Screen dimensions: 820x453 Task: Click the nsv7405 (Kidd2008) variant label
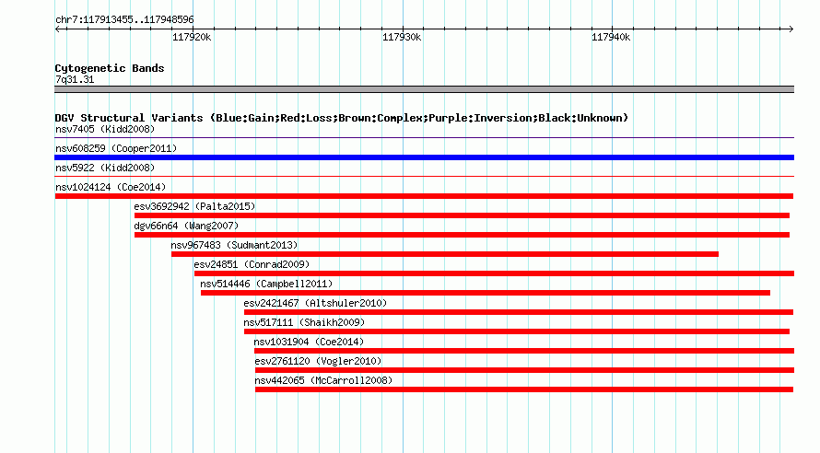click(105, 129)
